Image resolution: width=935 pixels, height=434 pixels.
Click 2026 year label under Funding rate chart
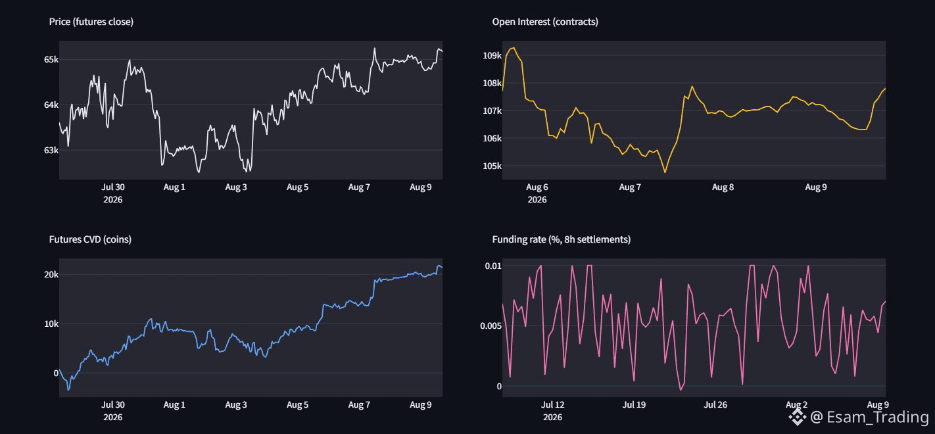552,417
